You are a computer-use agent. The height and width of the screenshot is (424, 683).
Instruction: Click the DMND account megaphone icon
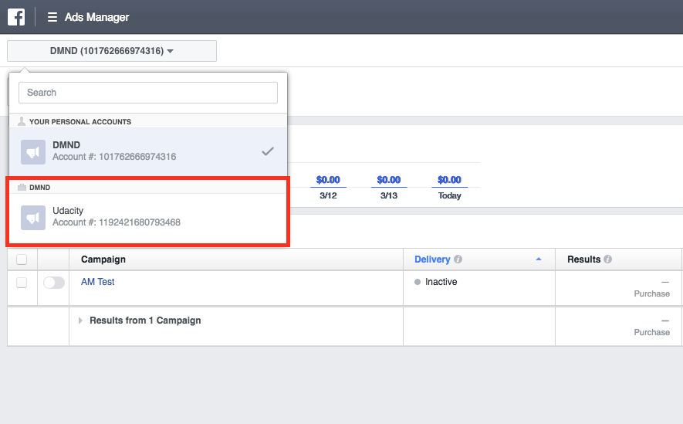(32, 151)
